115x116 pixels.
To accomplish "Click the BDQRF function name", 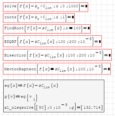I will pos(10,42).
